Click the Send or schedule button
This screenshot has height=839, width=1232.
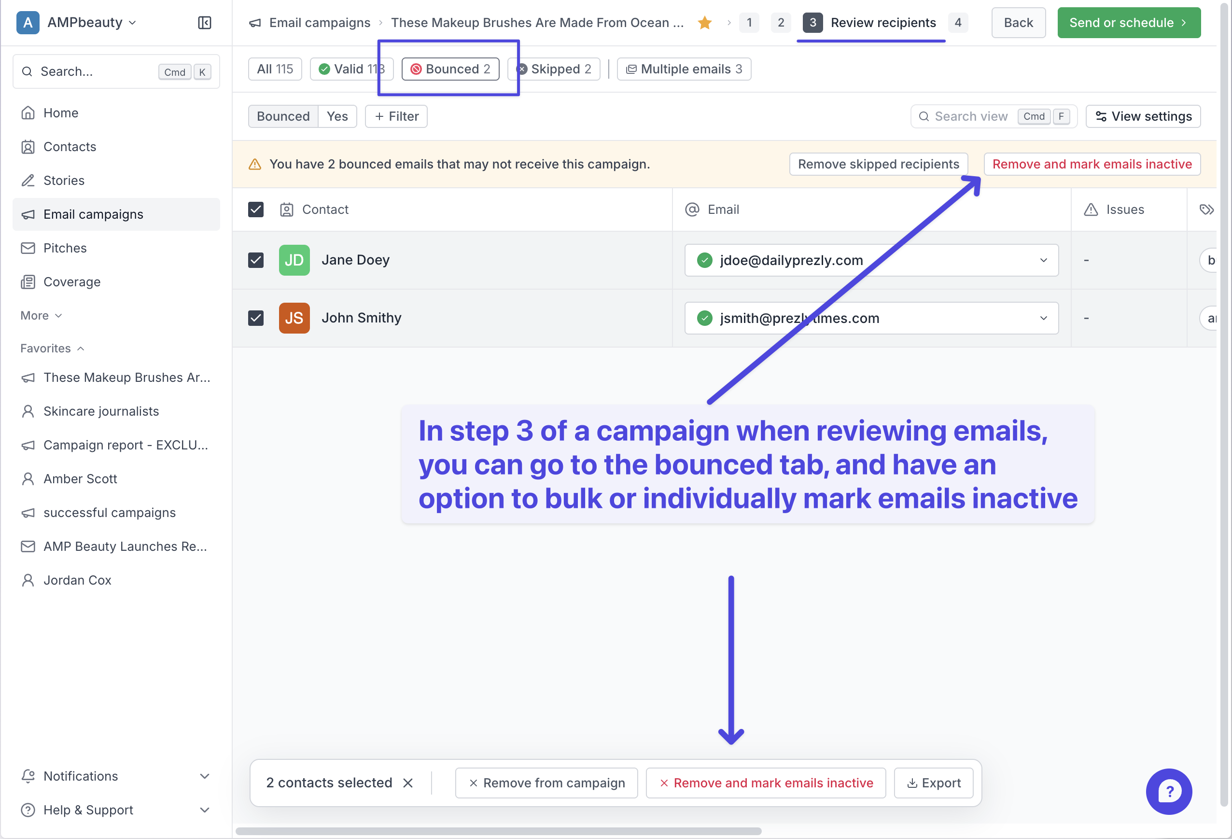point(1128,23)
